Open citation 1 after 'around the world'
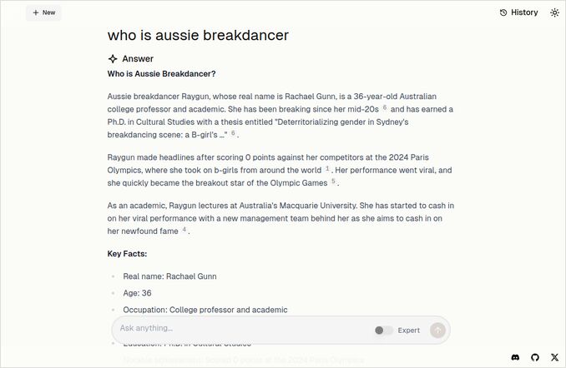 [x=327, y=169]
